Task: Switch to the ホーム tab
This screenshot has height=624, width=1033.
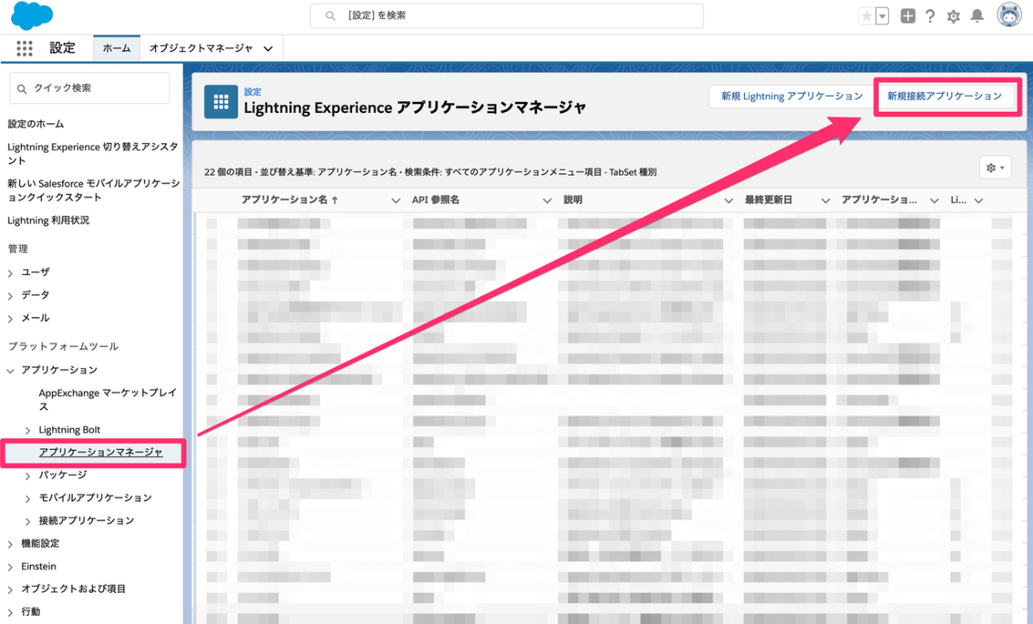Action: pos(117,48)
